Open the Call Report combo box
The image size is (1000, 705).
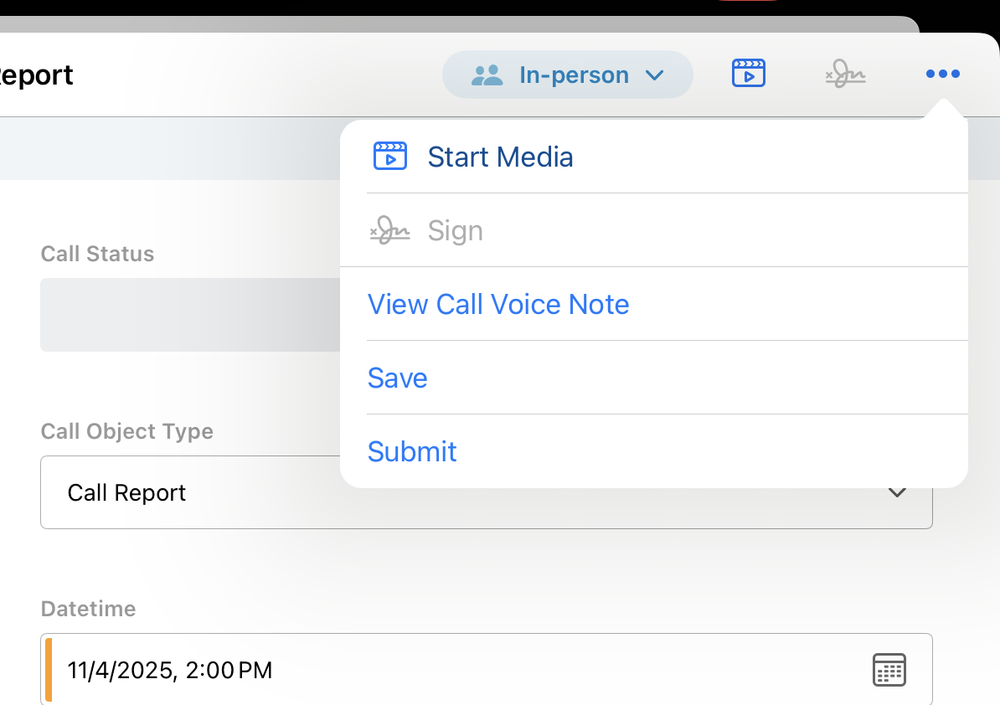[x=193, y=492]
